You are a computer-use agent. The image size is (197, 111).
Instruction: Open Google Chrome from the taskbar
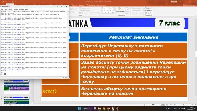pyautogui.click(x=104, y=109)
